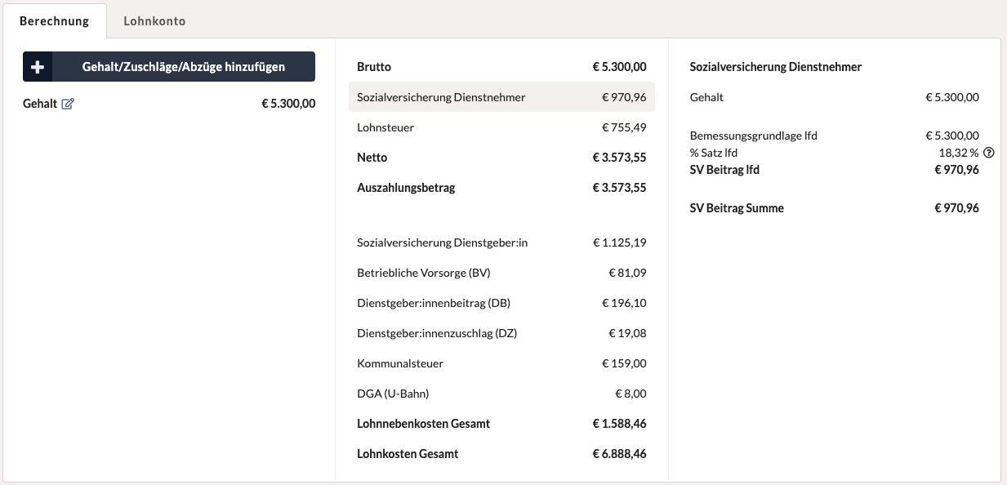The image size is (1007, 485).
Task: Click the Lohnnebenkosten Gesamt row
Action: [x=501, y=424]
